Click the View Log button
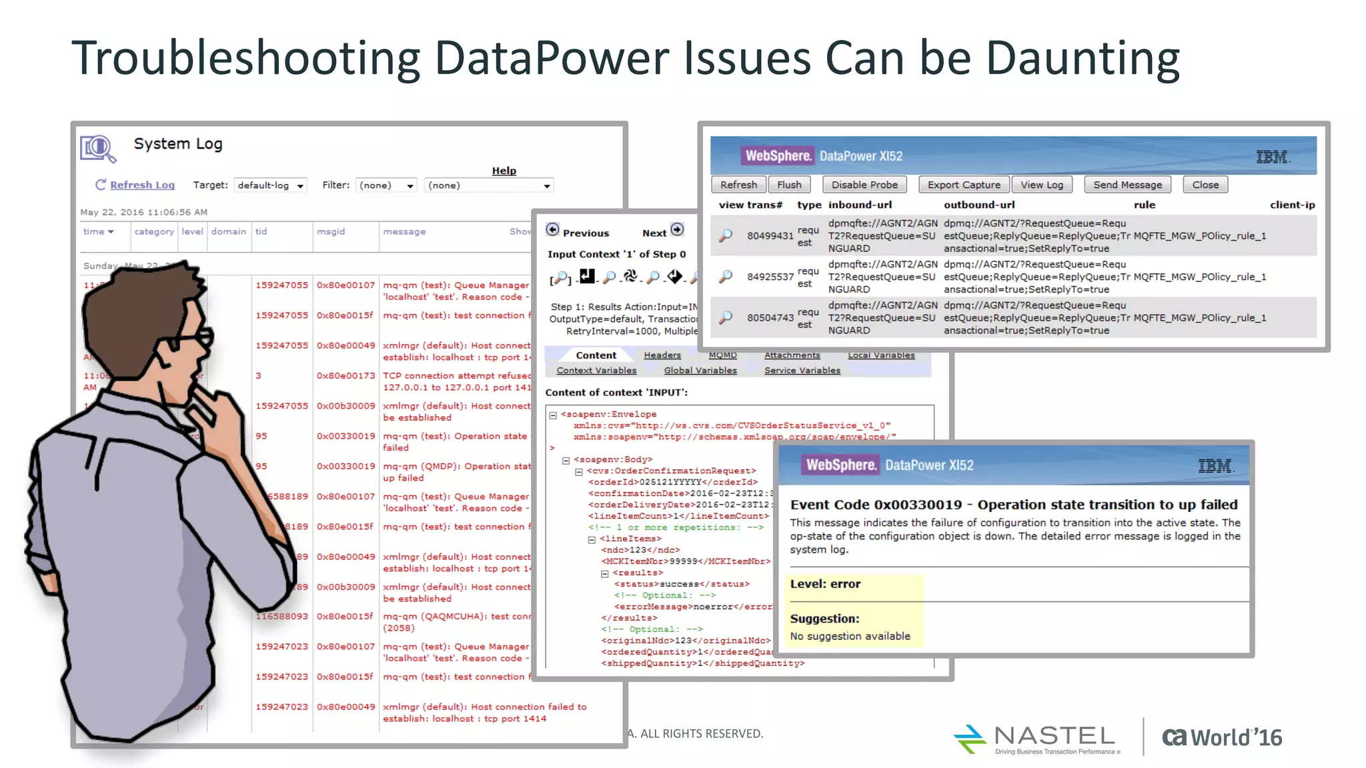This screenshot has height=768, width=1366. pyautogui.click(x=1042, y=185)
